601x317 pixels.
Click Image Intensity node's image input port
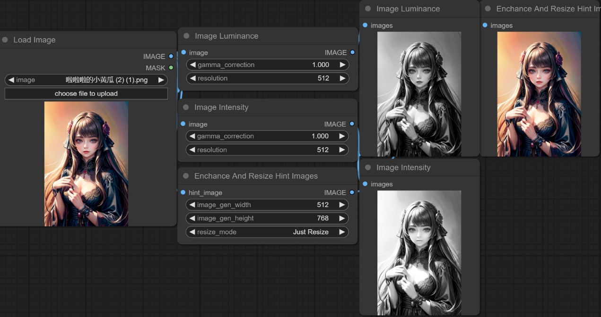(183, 124)
